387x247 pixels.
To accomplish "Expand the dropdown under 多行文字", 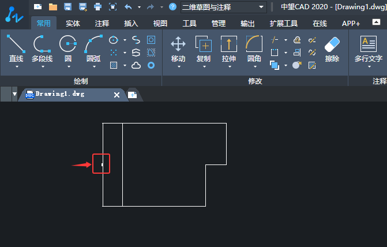I will coord(369,67).
